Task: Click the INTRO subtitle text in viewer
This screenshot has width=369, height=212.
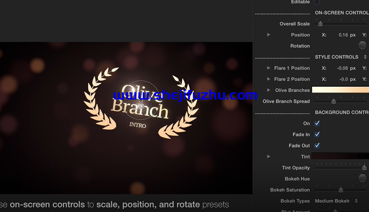Action: click(x=138, y=125)
